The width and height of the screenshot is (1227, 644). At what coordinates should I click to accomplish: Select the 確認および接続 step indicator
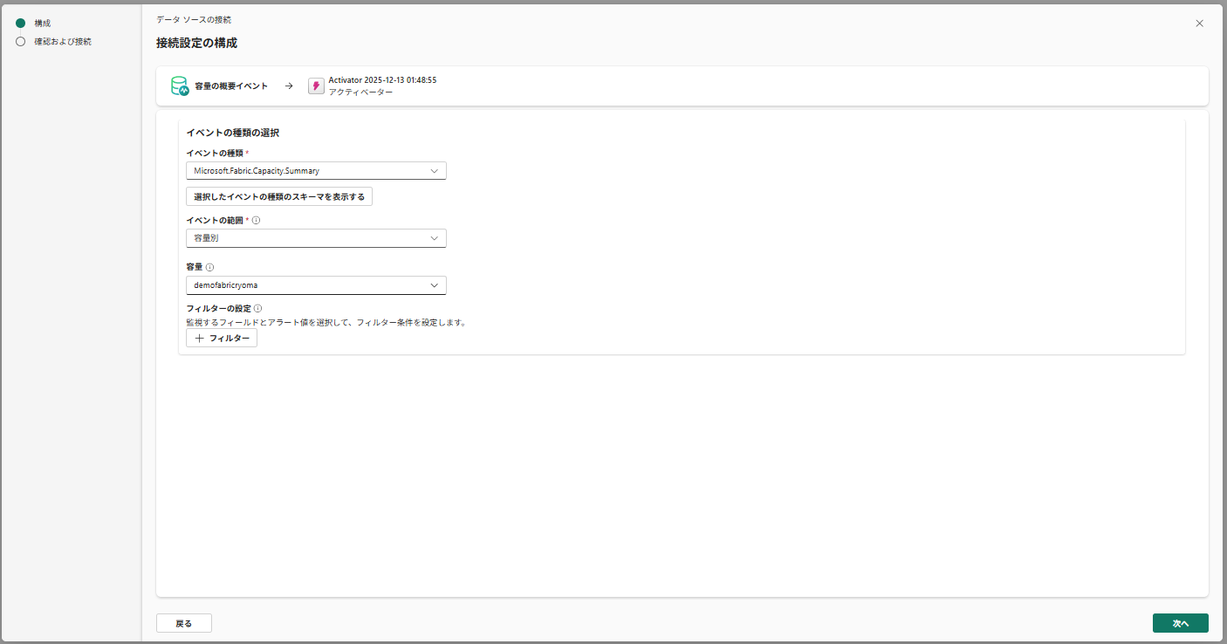tap(21, 41)
